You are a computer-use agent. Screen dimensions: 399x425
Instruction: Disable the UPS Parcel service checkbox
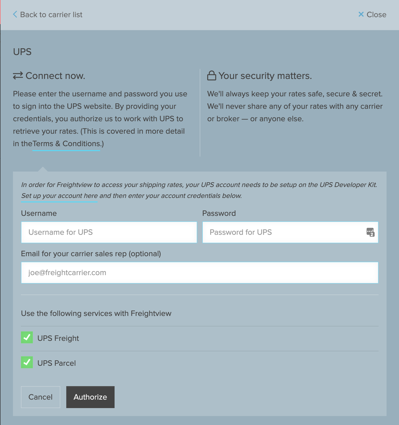click(27, 363)
